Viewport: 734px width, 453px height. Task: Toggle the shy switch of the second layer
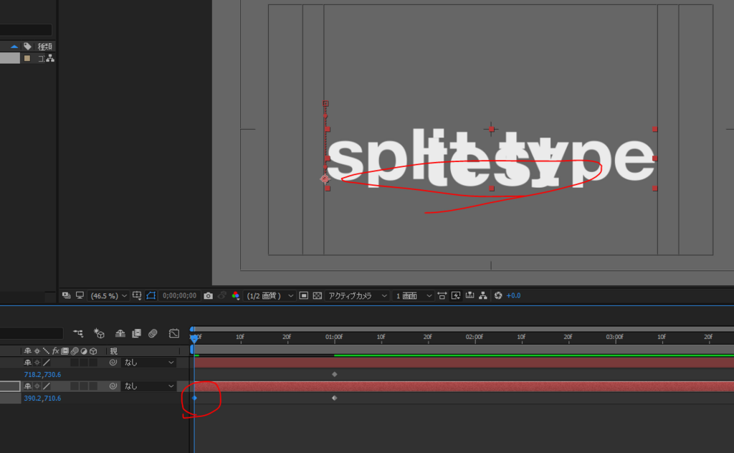[x=28, y=386]
